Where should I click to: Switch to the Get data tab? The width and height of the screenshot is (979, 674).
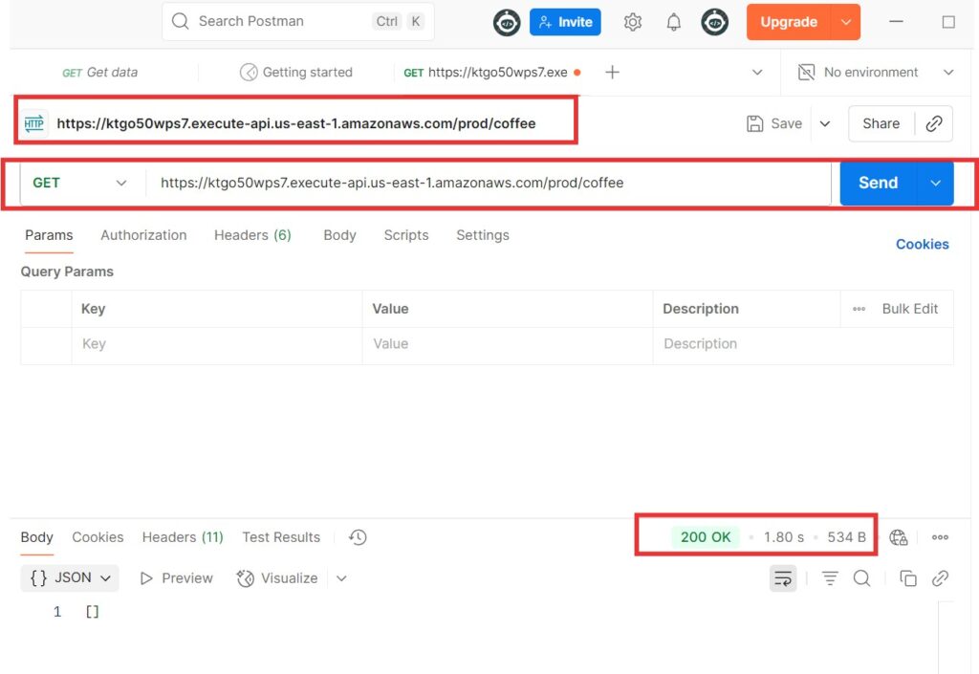tap(99, 73)
